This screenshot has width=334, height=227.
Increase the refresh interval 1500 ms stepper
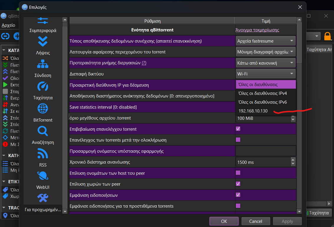coord(293,160)
